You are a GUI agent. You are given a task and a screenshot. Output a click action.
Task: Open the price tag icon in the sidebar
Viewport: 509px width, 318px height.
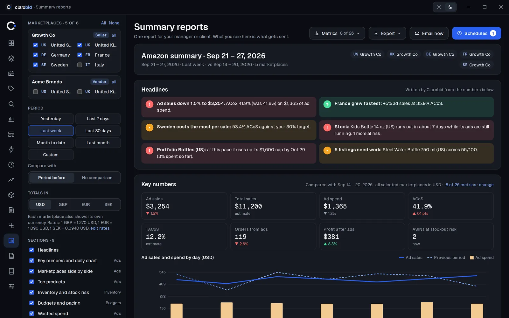point(11,89)
